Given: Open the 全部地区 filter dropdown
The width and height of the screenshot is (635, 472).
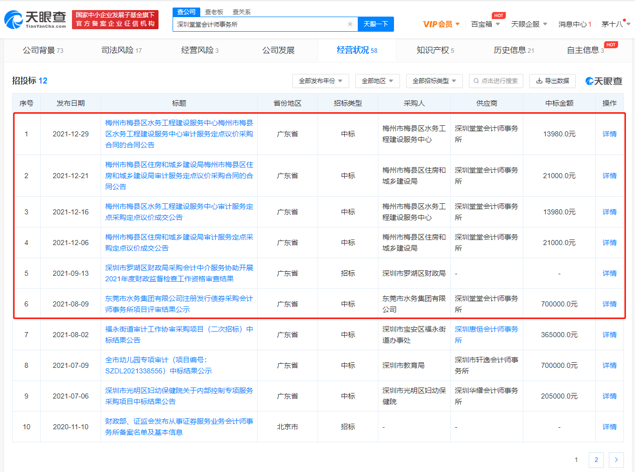Looking at the screenshot, I should (377, 81).
